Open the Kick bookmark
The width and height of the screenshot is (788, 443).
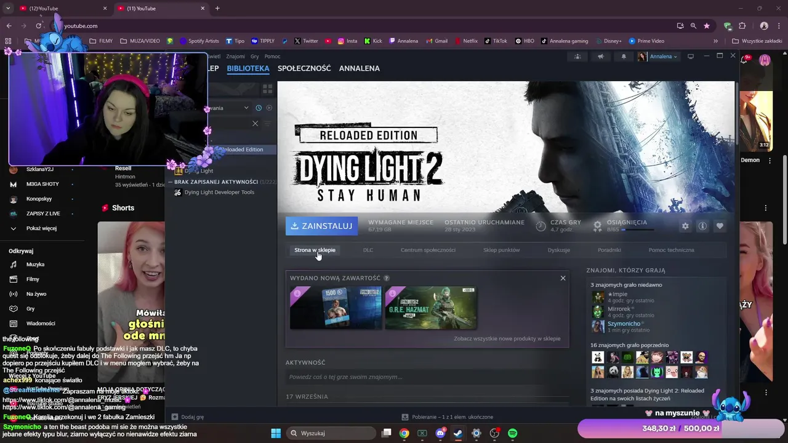(373, 41)
